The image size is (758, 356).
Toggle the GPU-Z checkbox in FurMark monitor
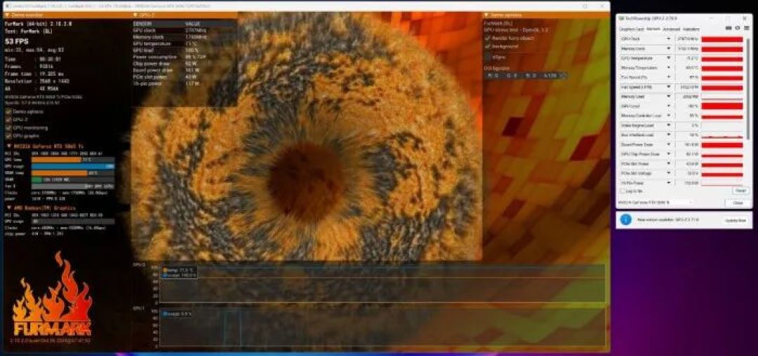point(8,120)
